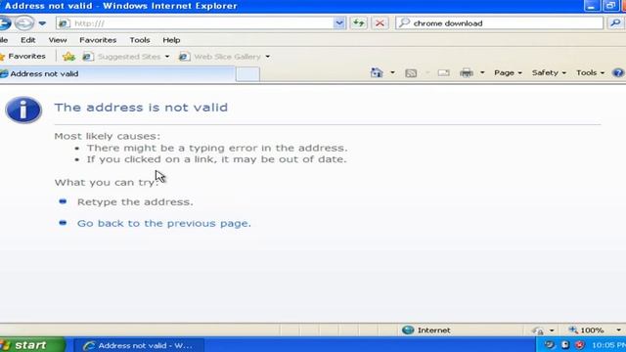Click the Add to Favorites Bar star icon
This screenshot has height=352, width=626.
coord(68,57)
